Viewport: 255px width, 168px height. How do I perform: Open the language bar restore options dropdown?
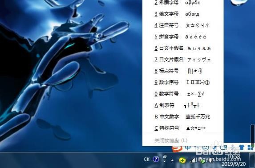click(x=165, y=161)
